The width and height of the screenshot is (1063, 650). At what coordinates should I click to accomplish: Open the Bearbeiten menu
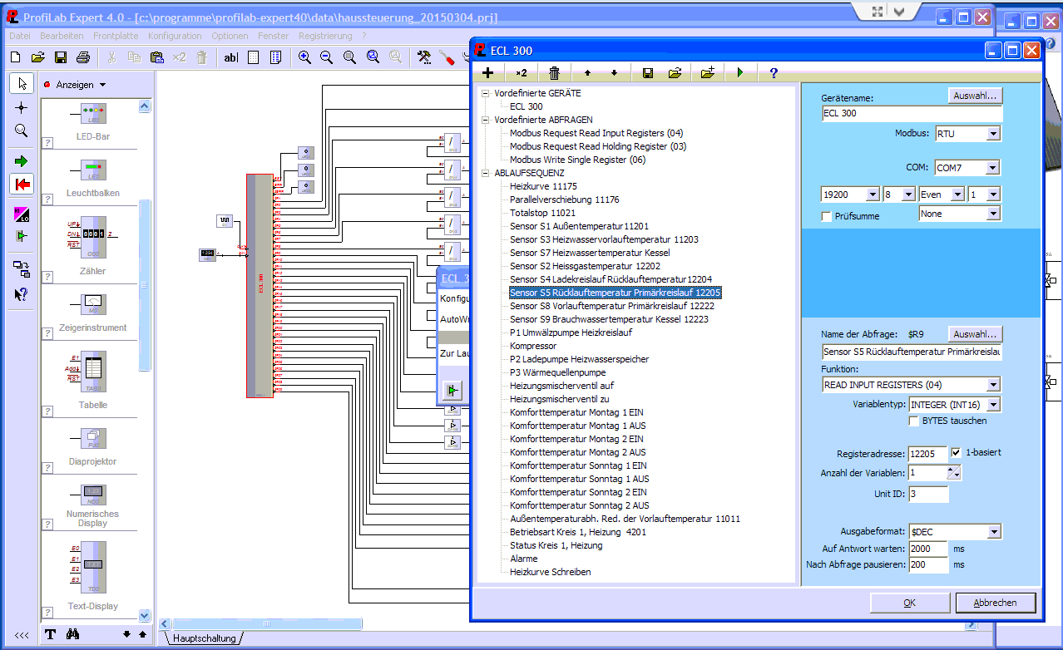pyautogui.click(x=62, y=36)
